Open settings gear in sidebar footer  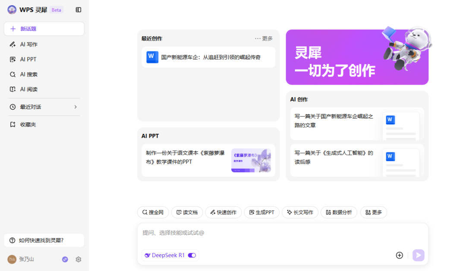click(x=79, y=259)
